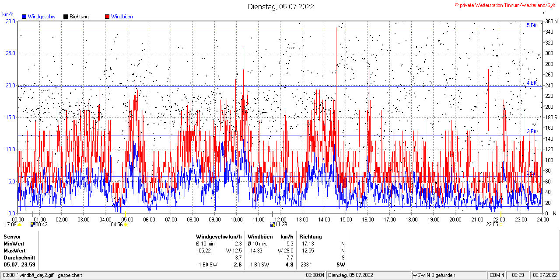Screen dimensions: 560x280
Task: Click the 3 Bft line label
Action: coord(532,131)
